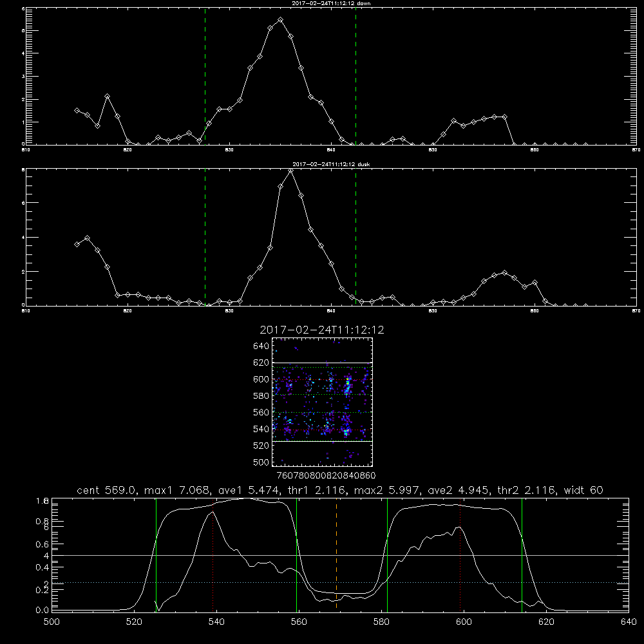Click x-axis label 560 of the profile plot

[299, 622]
